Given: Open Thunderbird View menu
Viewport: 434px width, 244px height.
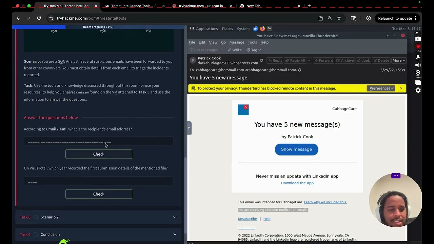Looking at the screenshot, I should (x=213, y=42).
